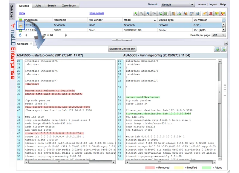Screen dimensions: 239x173
Task: Click the green check status icon for C1921
Action: tap(20, 30)
